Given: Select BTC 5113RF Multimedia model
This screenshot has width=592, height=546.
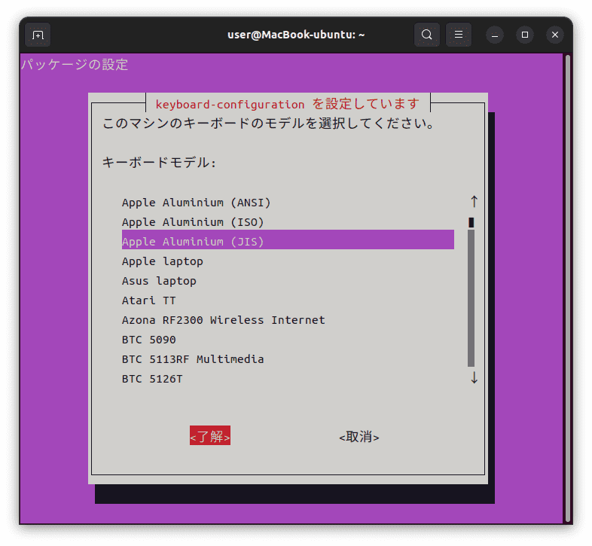Looking at the screenshot, I should tap(288, 359).
